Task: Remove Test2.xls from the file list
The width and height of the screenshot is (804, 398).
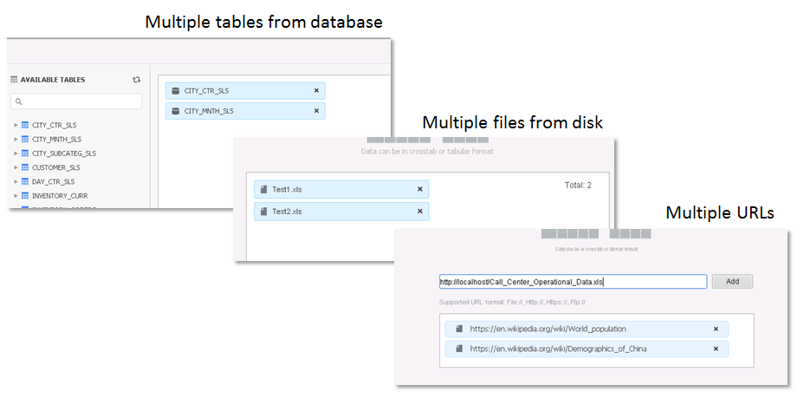Action: [x=420, y=211]
